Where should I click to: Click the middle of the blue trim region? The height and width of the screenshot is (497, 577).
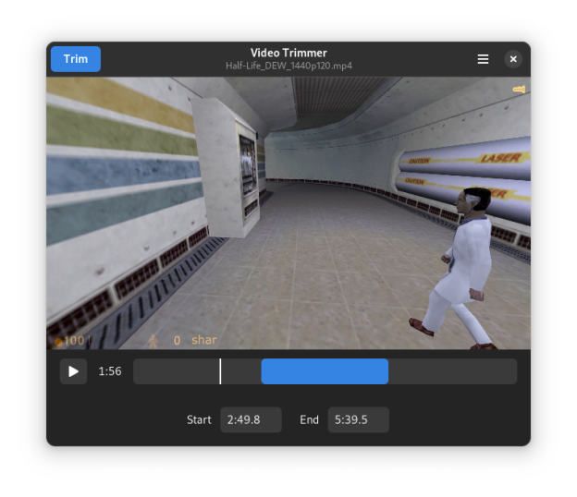325,371
